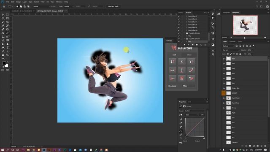Click the text layer filter T icon
Screen dimensions: 270x152
[243, 46]
